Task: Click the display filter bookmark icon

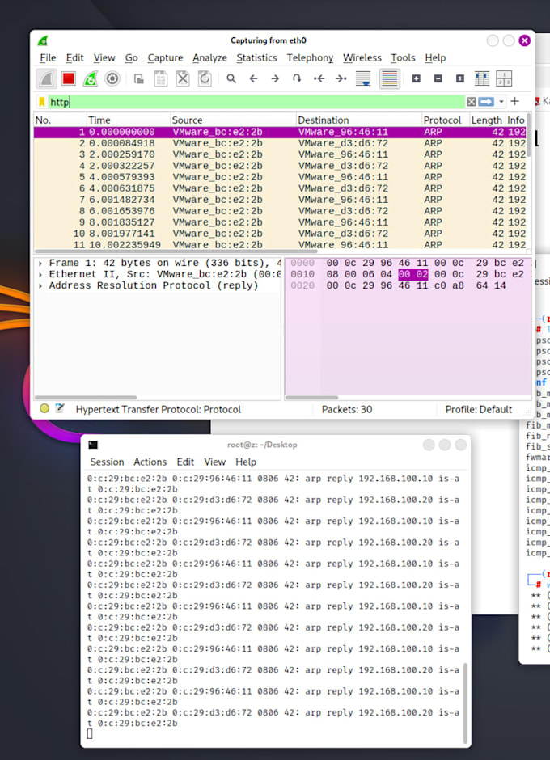Action: 42,102
